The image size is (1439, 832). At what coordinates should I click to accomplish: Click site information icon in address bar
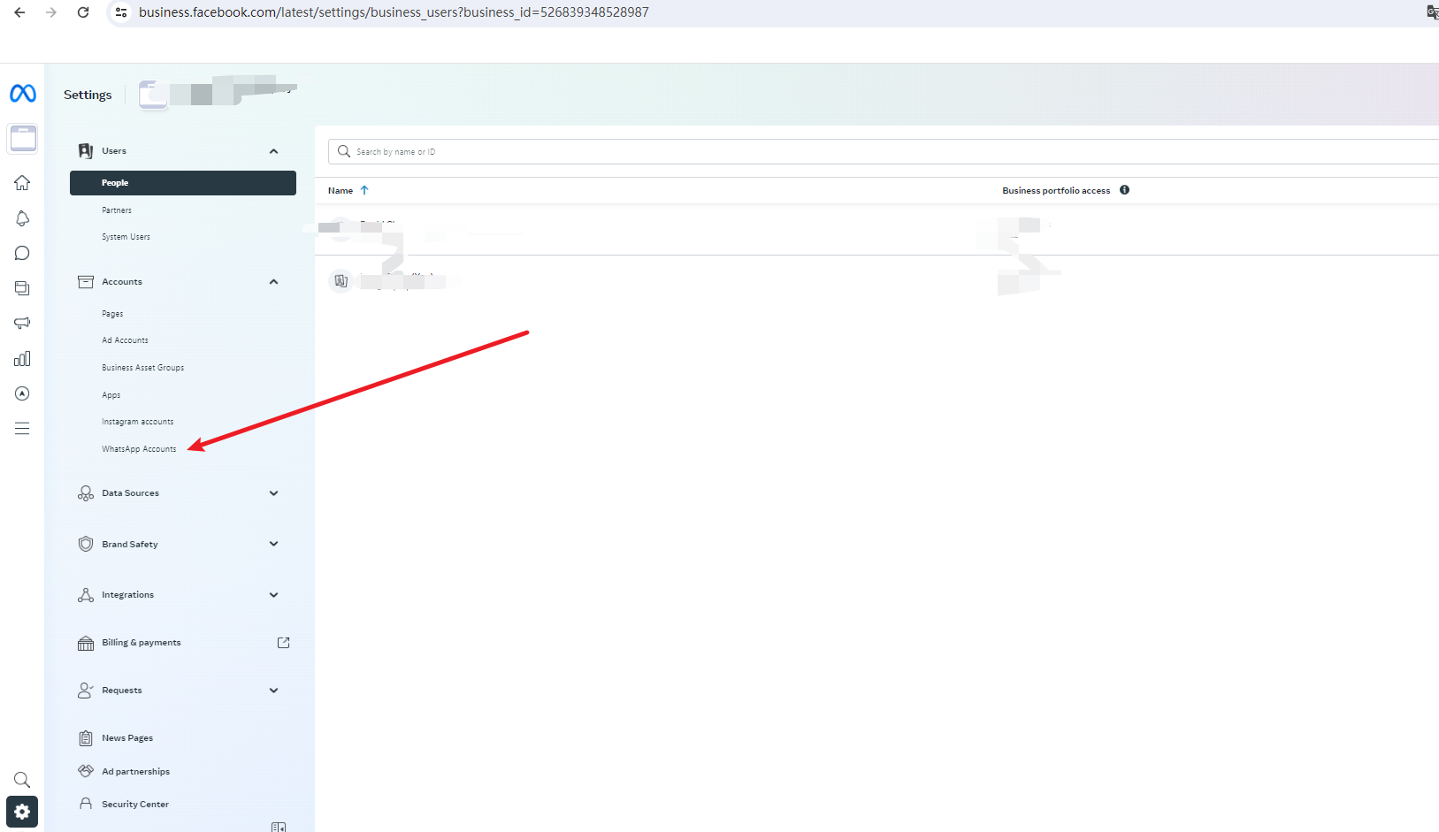(x=121, y=12)
